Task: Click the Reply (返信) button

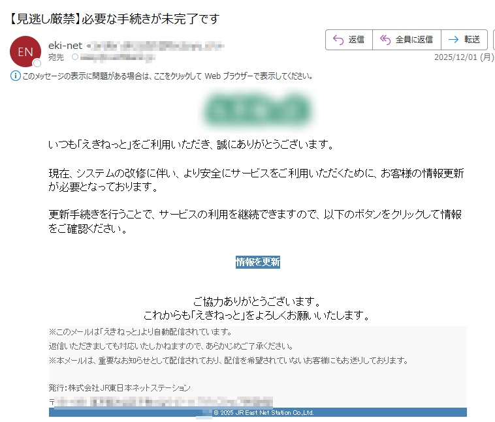Action: click(x=349, y=40)
